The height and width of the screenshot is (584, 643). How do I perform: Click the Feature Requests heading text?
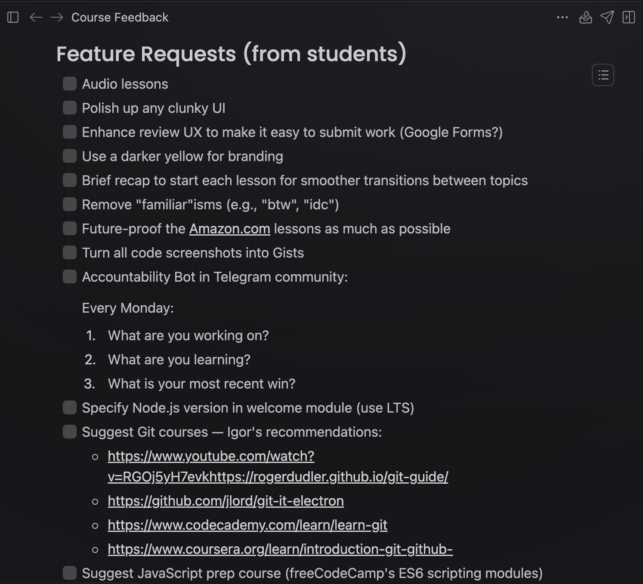pyautogui.click(x=232, y=54)
